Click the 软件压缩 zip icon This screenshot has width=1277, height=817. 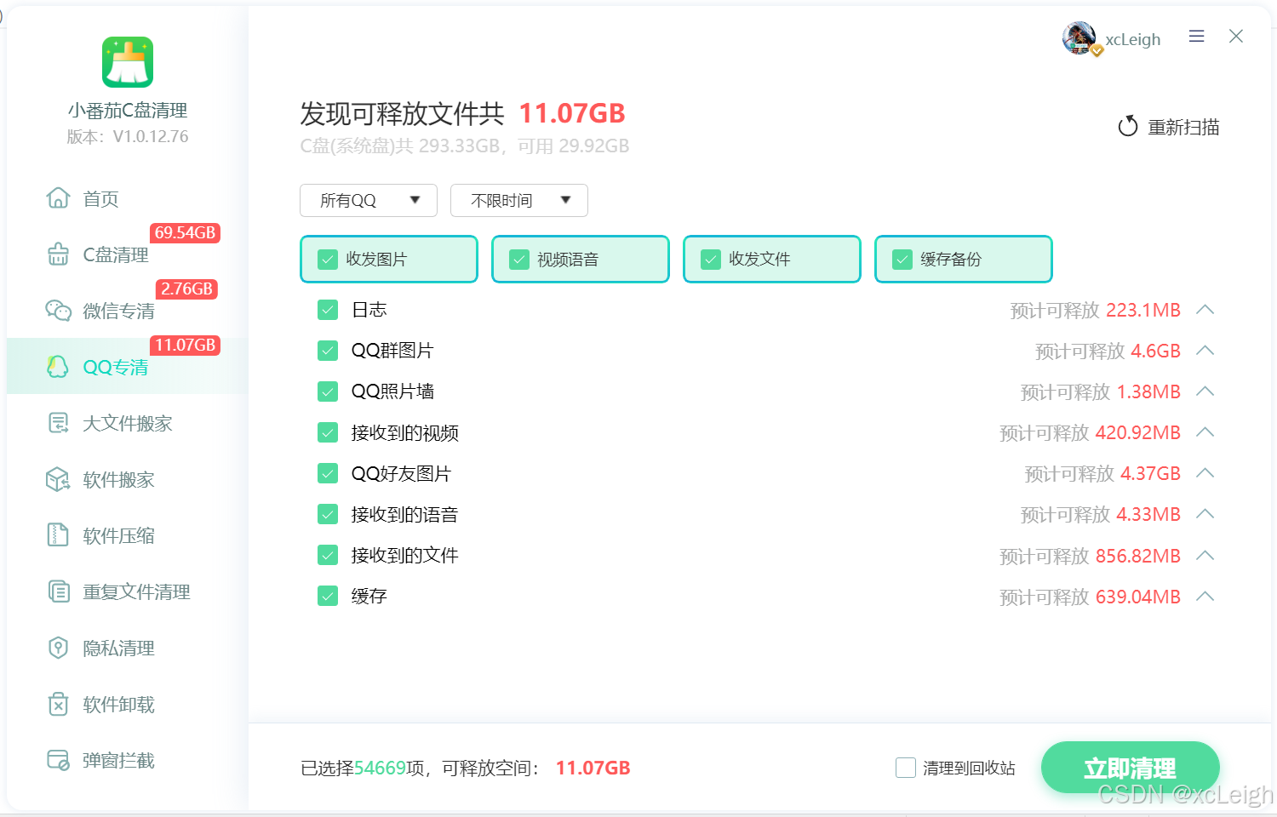(x=58, y=535)
